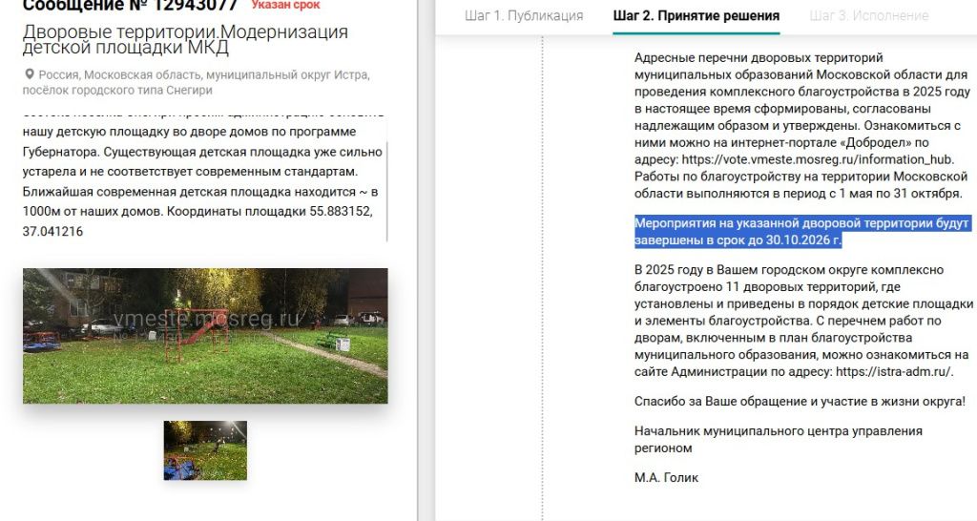Viewport: 977px width, 521px height.
Task: Select the Шаг 2. Принятие решения tab
Action: pyautogui.click(x=696, y=15)
